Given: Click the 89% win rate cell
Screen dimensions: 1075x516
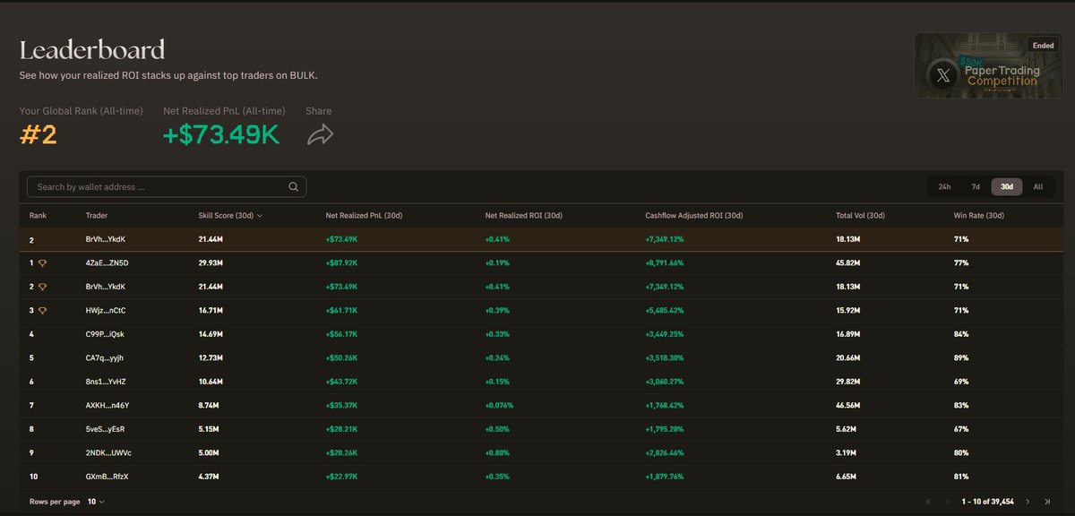Looking at the screenshot, I should (962, 357).
